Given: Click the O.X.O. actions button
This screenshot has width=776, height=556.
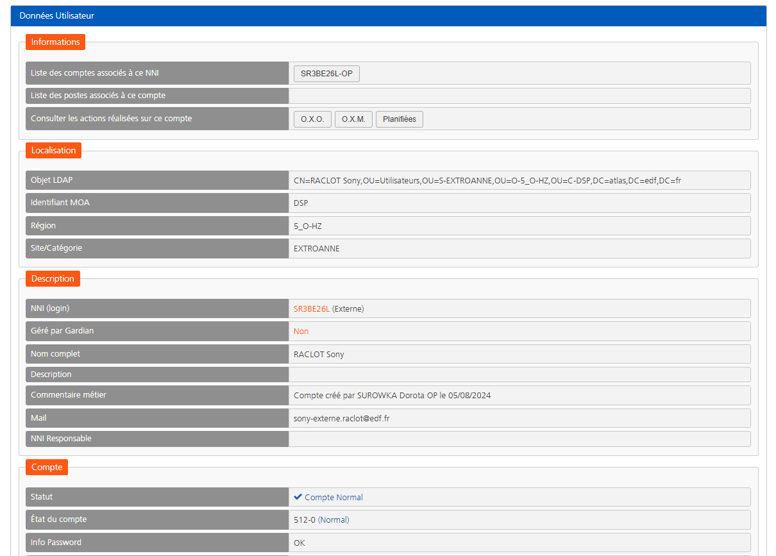Looking at the screenshot, I should (312, 119).
